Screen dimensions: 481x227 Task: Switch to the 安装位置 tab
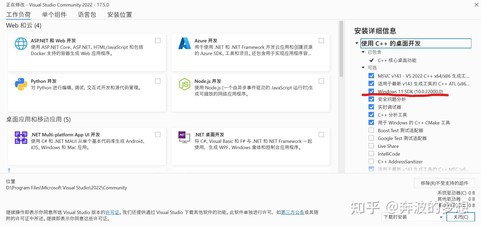coord(120,15)
